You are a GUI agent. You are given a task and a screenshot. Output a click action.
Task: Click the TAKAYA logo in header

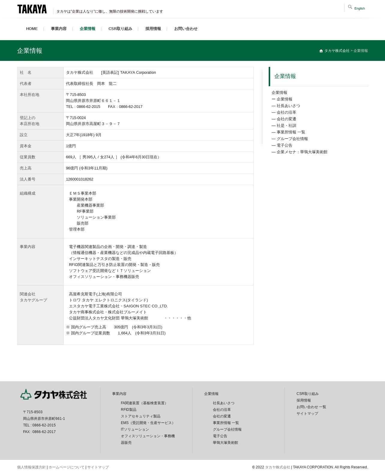[x=32, y=9]
